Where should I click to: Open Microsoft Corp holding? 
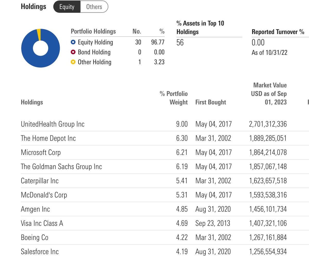(41, 152)
